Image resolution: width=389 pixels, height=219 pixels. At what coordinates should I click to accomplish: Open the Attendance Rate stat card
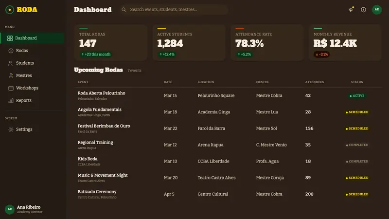coord(267,42)
